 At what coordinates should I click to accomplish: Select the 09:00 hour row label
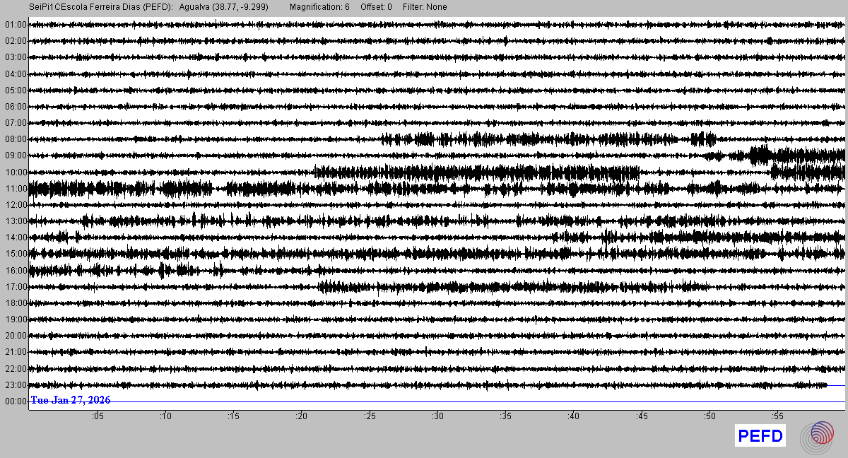pos(15,155)
